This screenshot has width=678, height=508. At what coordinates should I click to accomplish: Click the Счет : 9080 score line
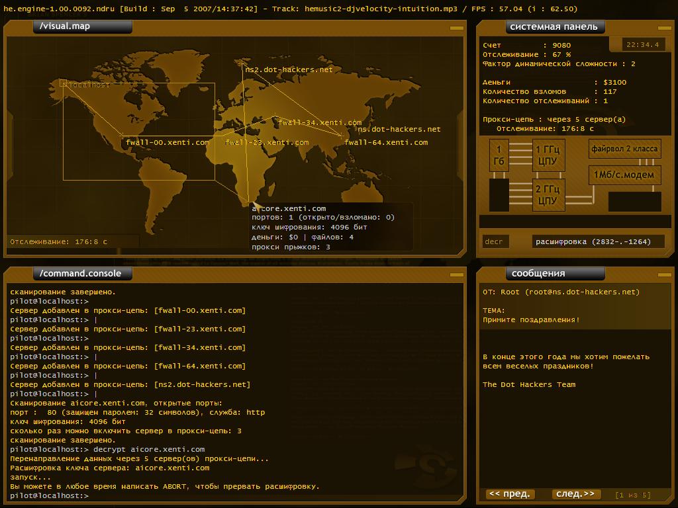[526, 45]
